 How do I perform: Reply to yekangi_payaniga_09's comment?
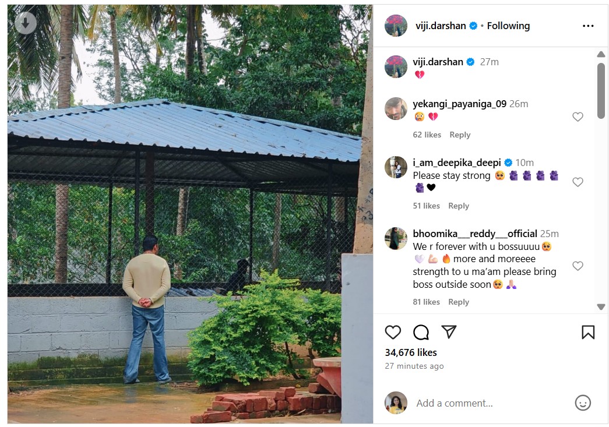[x=460, y=135]
